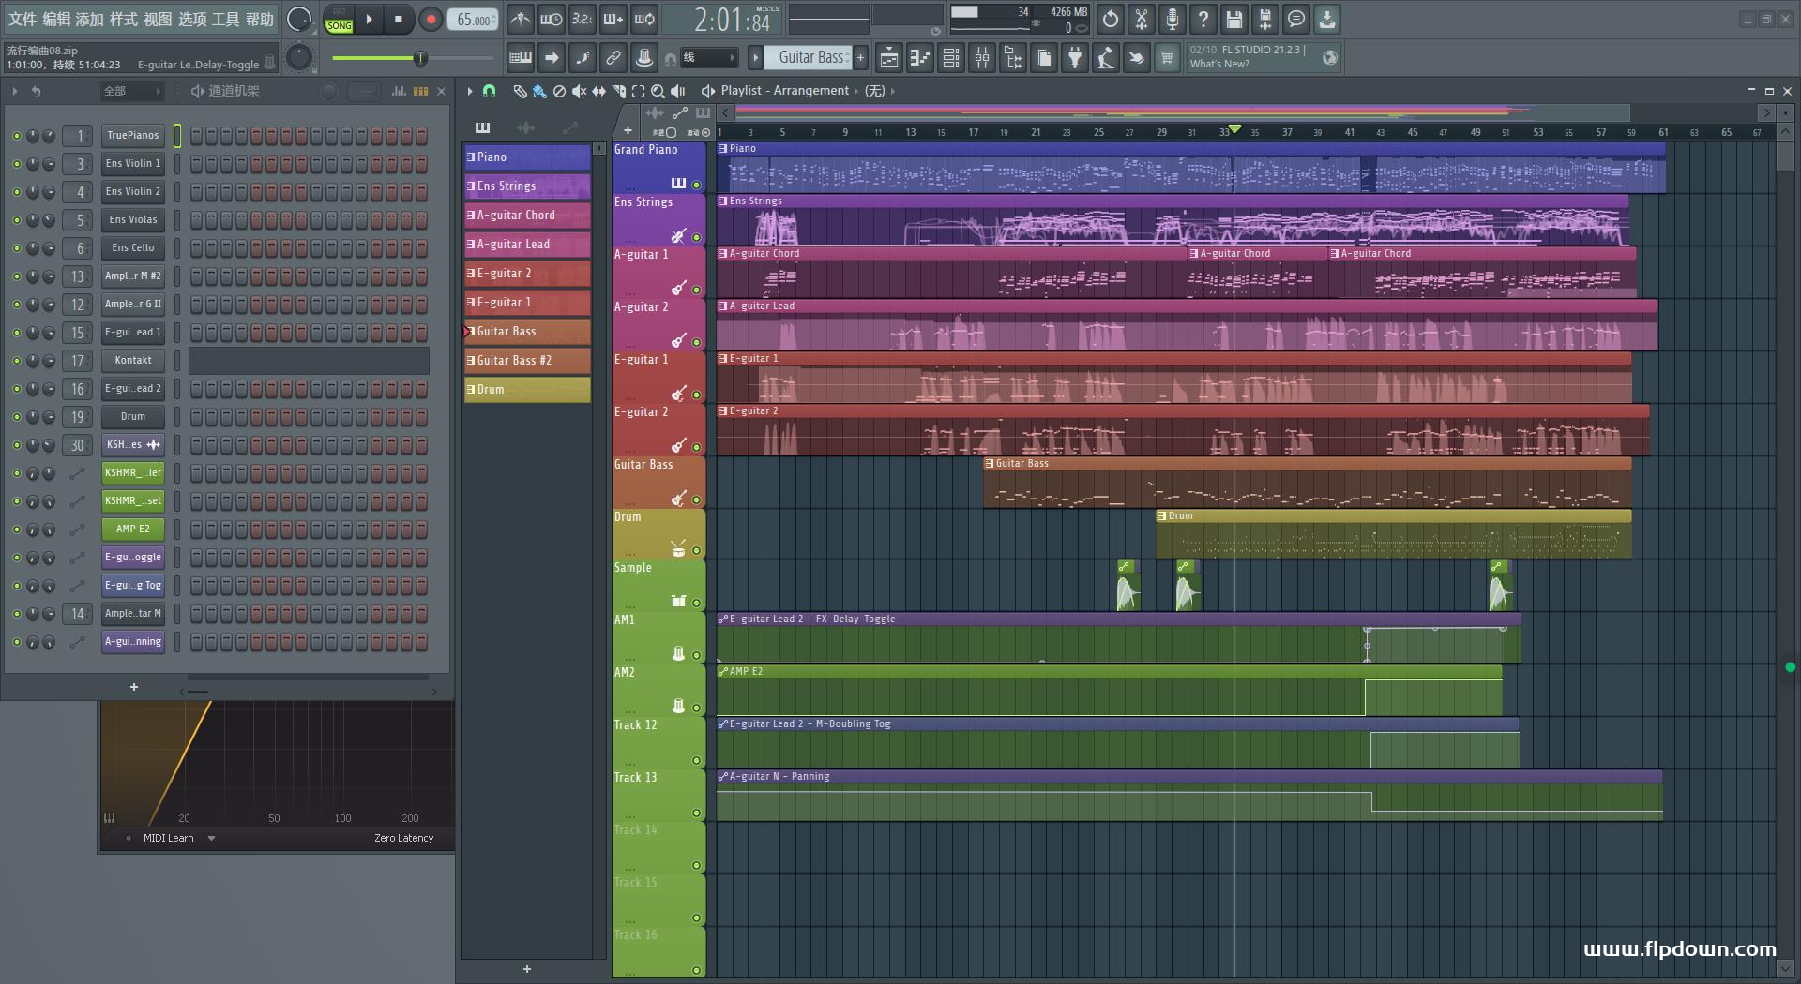1801x984 pixels.
Task: Open the 编辑 menu
Action: tap(55, 19)
